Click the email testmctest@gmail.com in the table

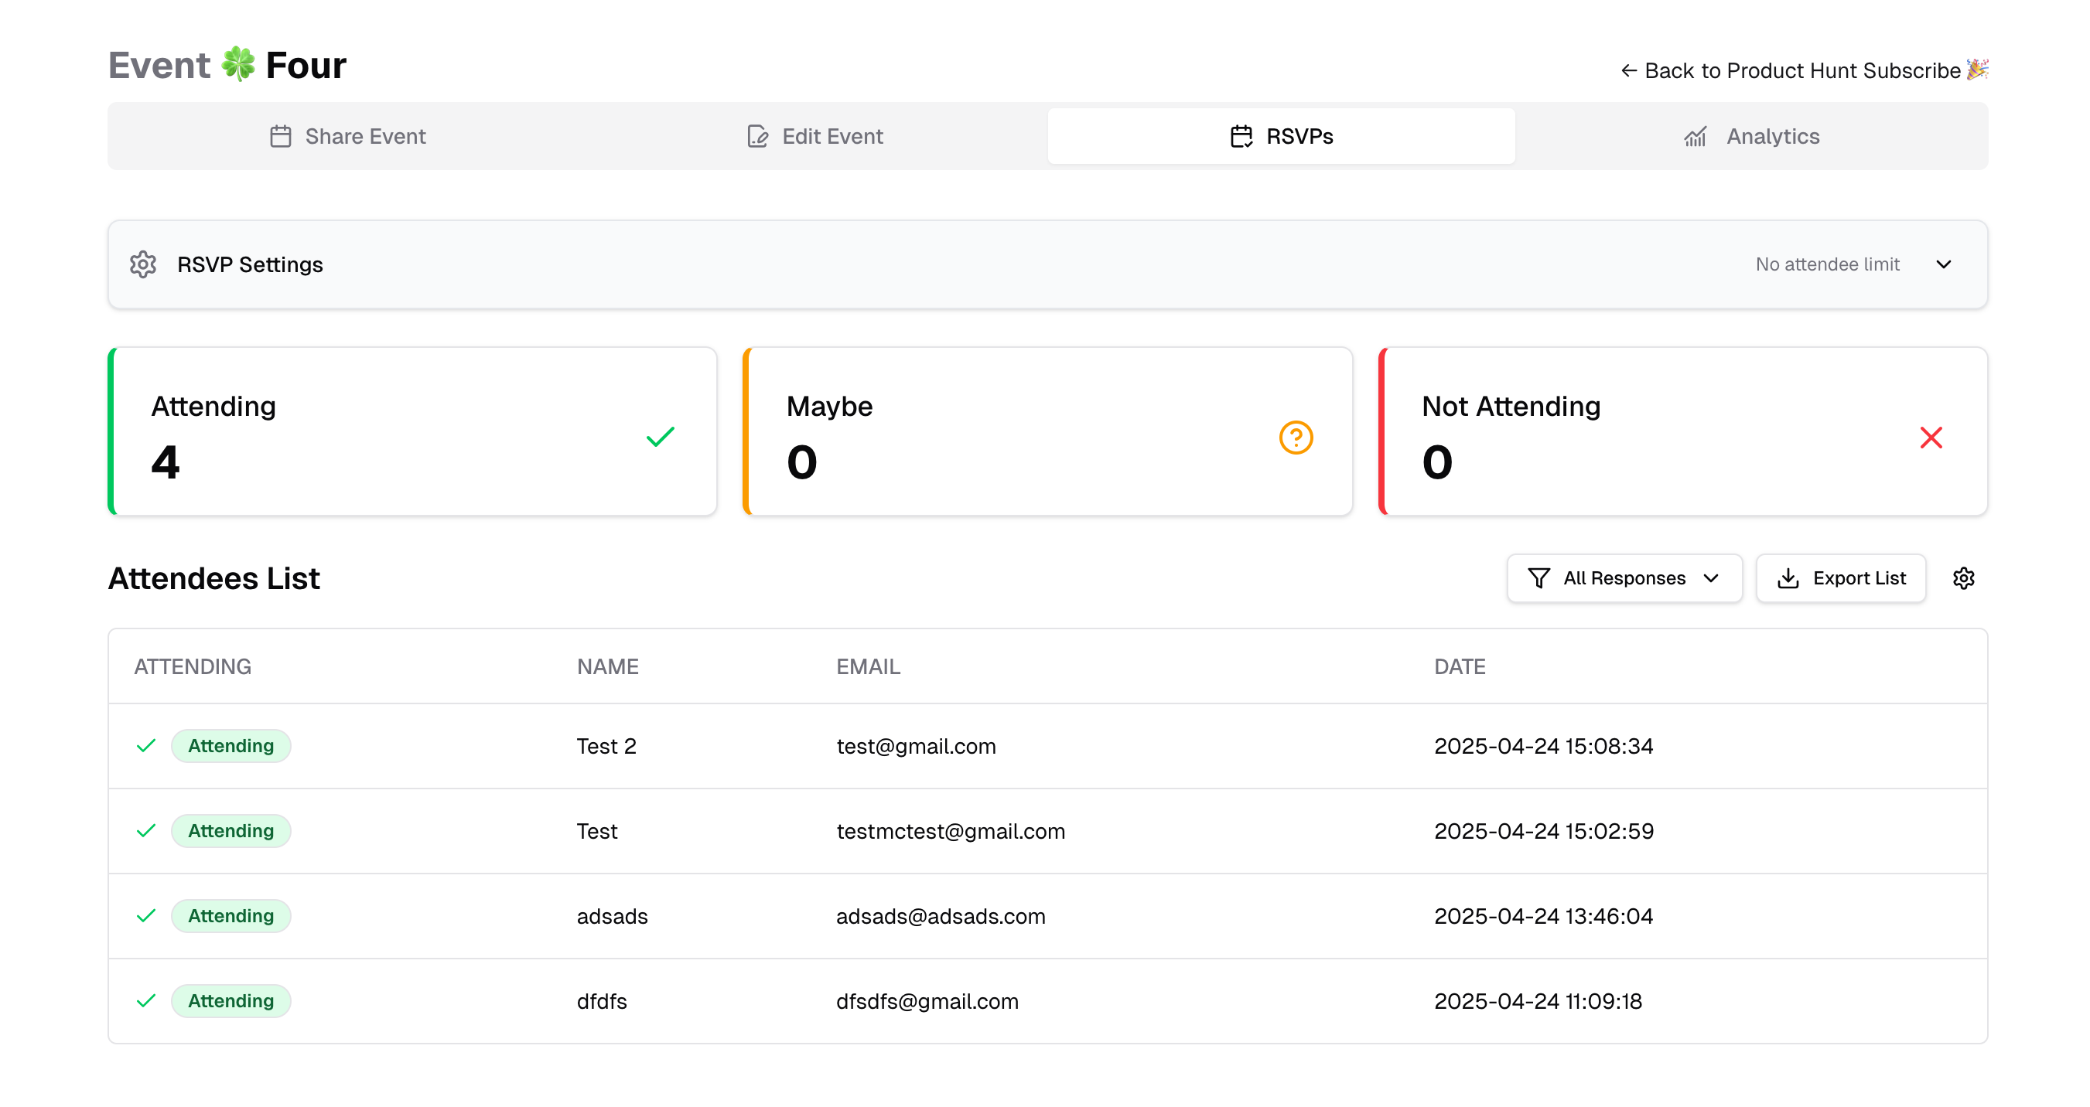(x=950, y=830)
